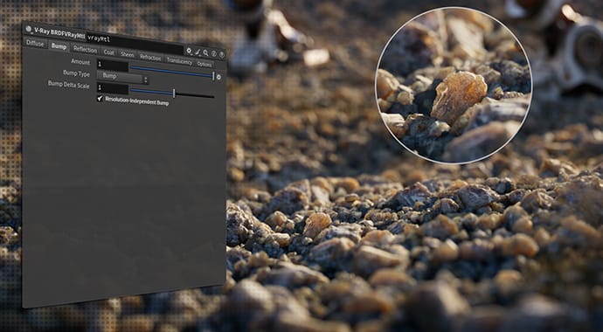
Task: Open the Reflection tab
Action: 85,50
